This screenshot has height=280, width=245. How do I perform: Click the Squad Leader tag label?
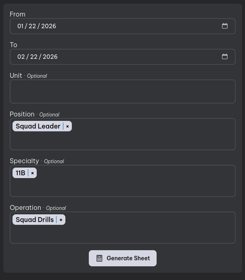click(x=38, y=127)
